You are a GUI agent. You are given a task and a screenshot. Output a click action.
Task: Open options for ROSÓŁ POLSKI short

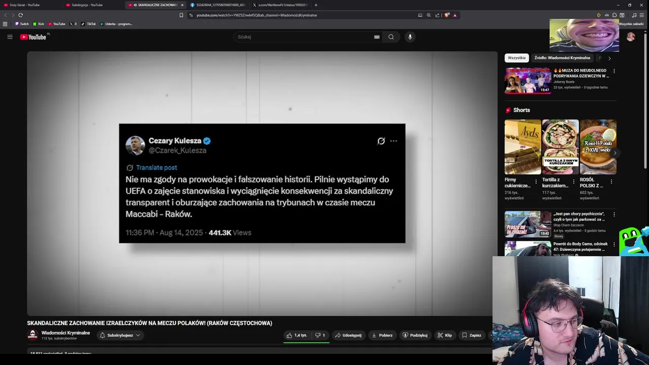[x=611, y=181]
